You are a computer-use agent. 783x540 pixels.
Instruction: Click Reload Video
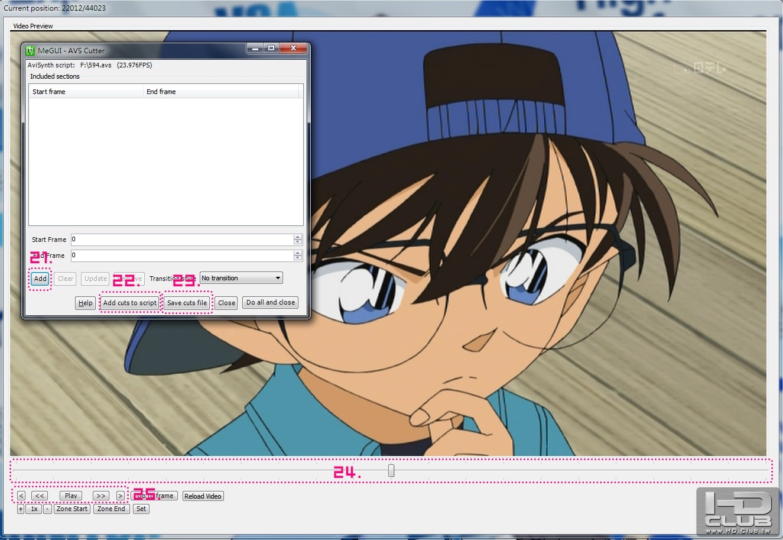[203, 496]
